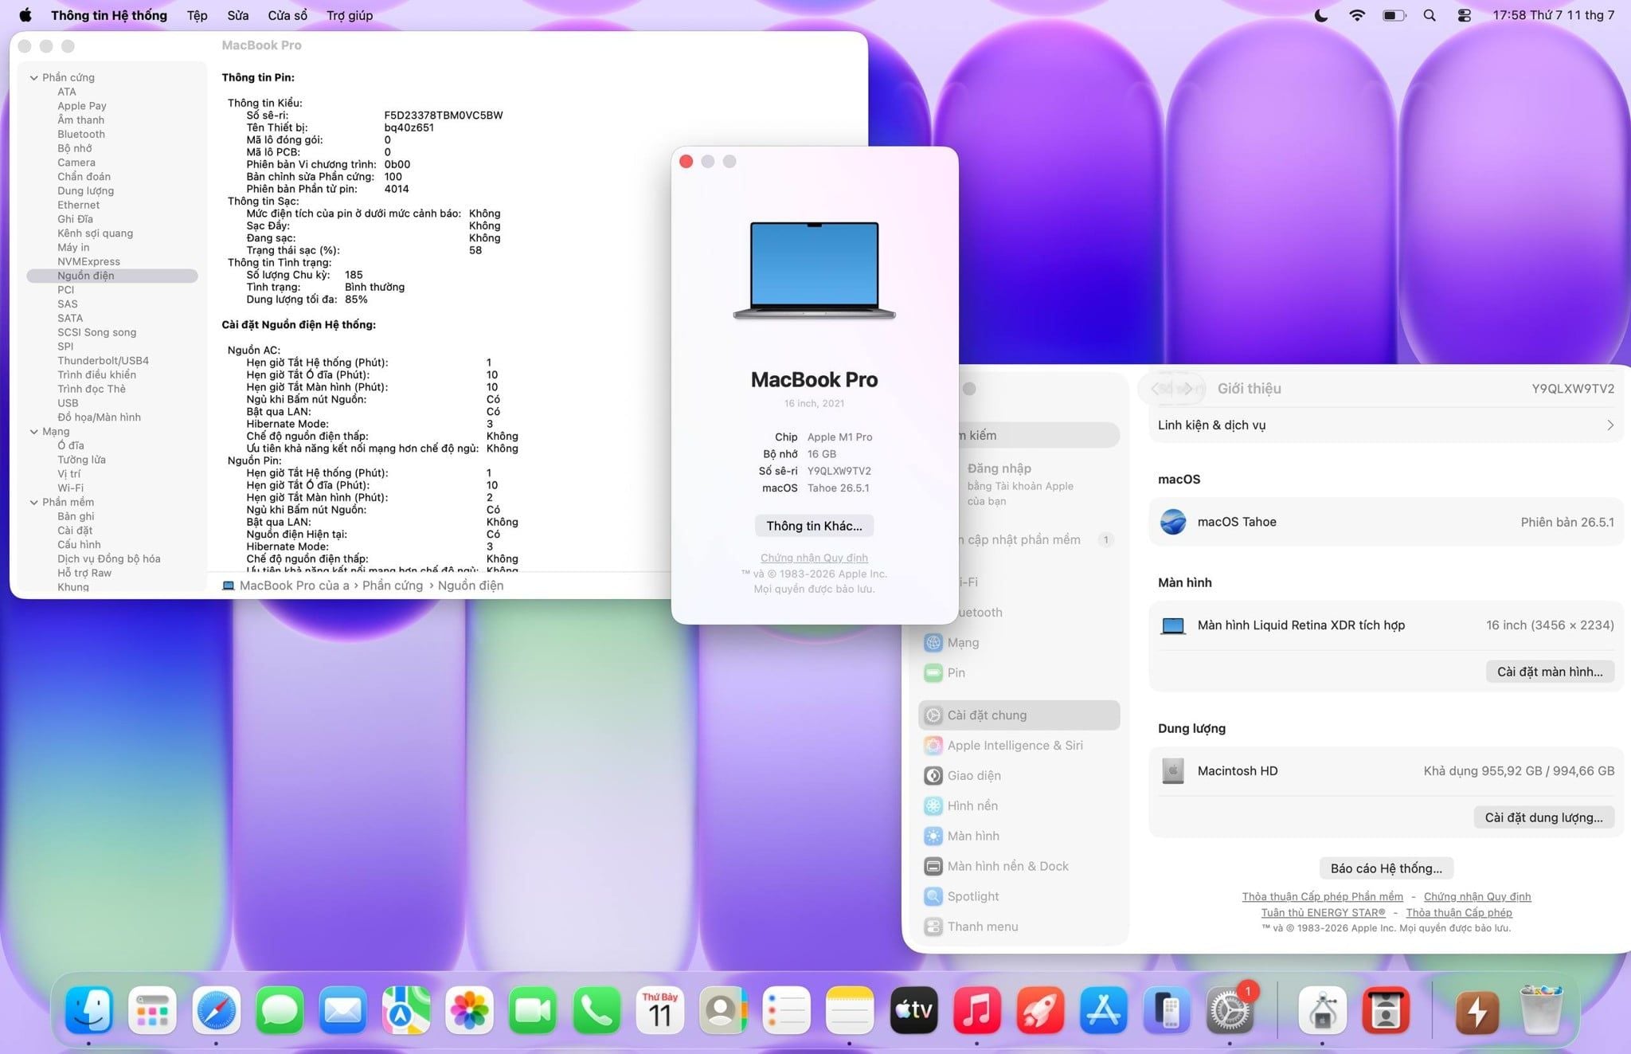This screenshot has width=1631, height=1054.
Task: Select Đồ họa/Màn hình in sidebar
Action: [99, 417]
